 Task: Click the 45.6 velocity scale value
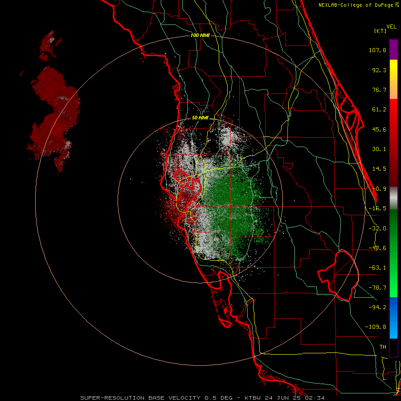[379, 129]
